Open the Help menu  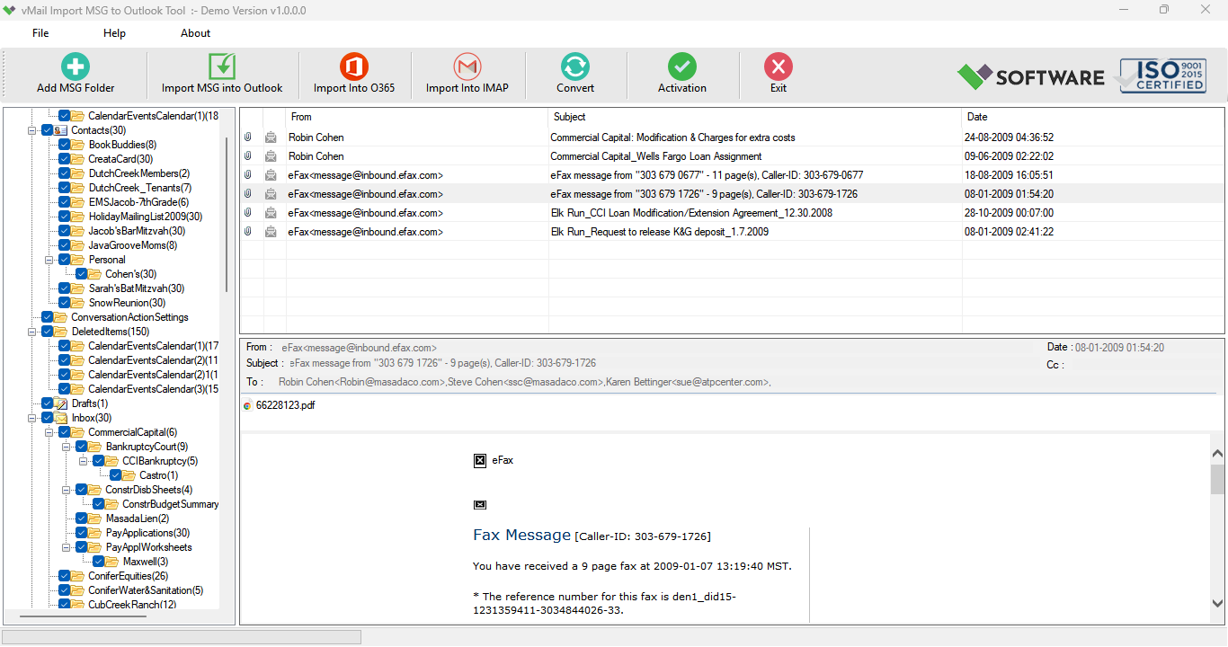coord(114,33)
